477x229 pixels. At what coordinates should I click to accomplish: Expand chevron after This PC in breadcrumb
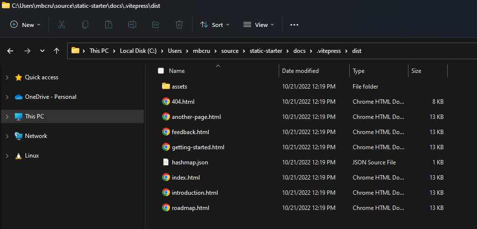[114, 51]
